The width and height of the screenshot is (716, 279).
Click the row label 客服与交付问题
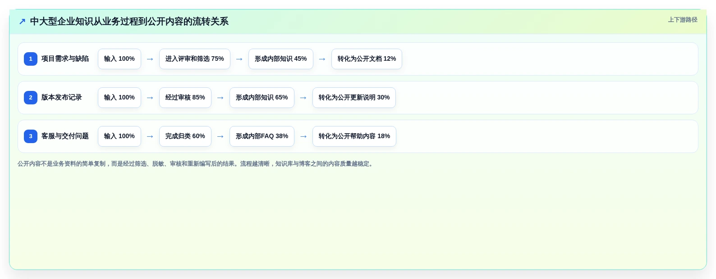pyautogui.click(x=65, y=136)
